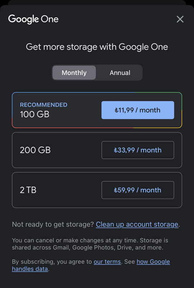Close the Google One storage dialog
This screenshot has width=194, height=288.
[180, 19]
